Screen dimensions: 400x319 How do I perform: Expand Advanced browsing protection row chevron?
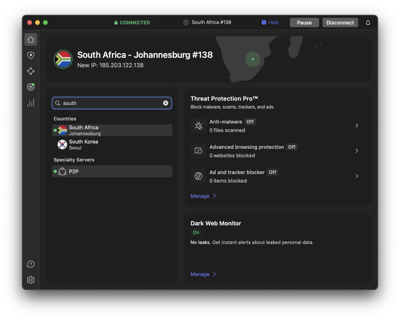point(357,151)
